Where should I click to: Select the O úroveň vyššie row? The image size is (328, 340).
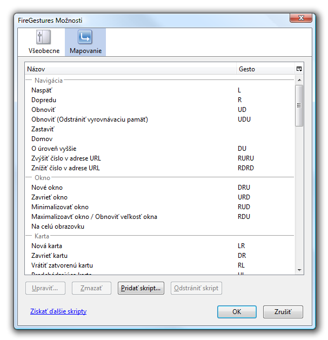pos(160,149)
